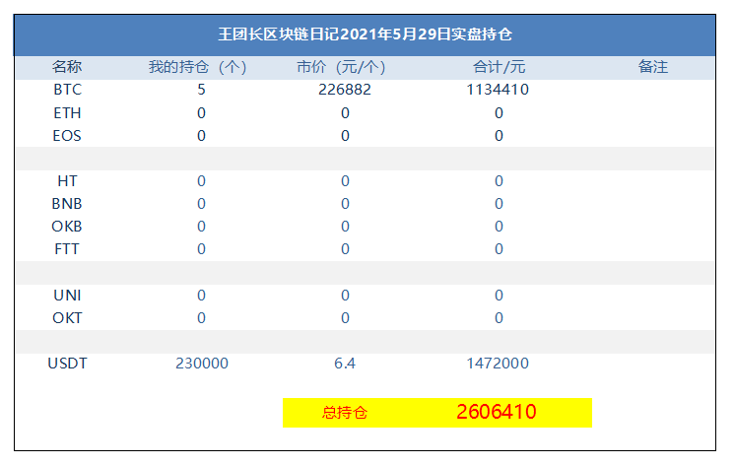This screenshot has width=735, height=465.
Task: Select the ETH name cell
Action: click(67, 113)
